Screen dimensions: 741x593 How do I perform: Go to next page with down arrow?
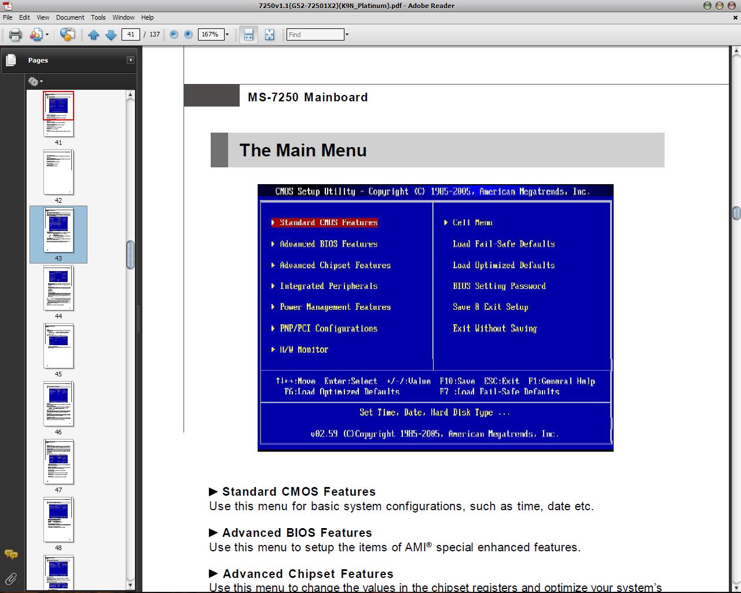[111, 35]
